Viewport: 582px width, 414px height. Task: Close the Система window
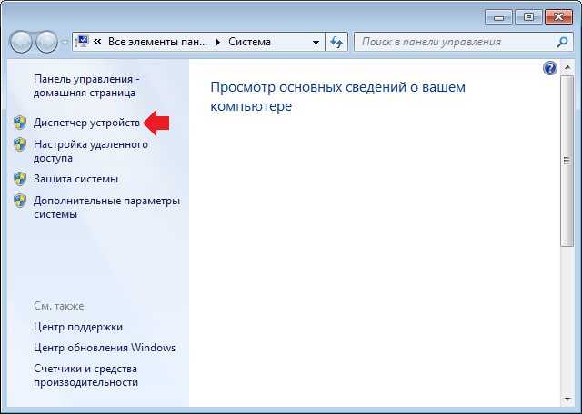click(558, 17)
